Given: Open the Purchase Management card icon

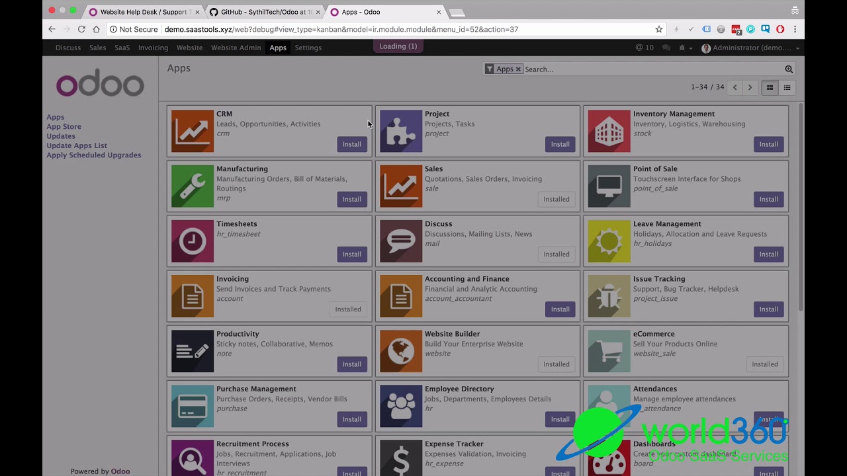Looking at the screenshot, I should pyautogui.click(x=193, y=405).
